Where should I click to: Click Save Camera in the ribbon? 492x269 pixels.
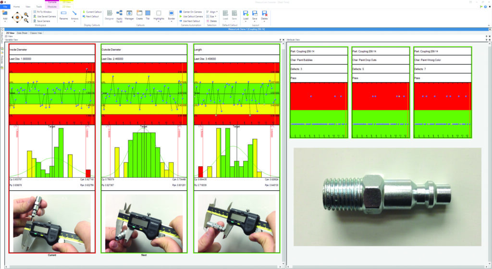click(x=42, y=21)
